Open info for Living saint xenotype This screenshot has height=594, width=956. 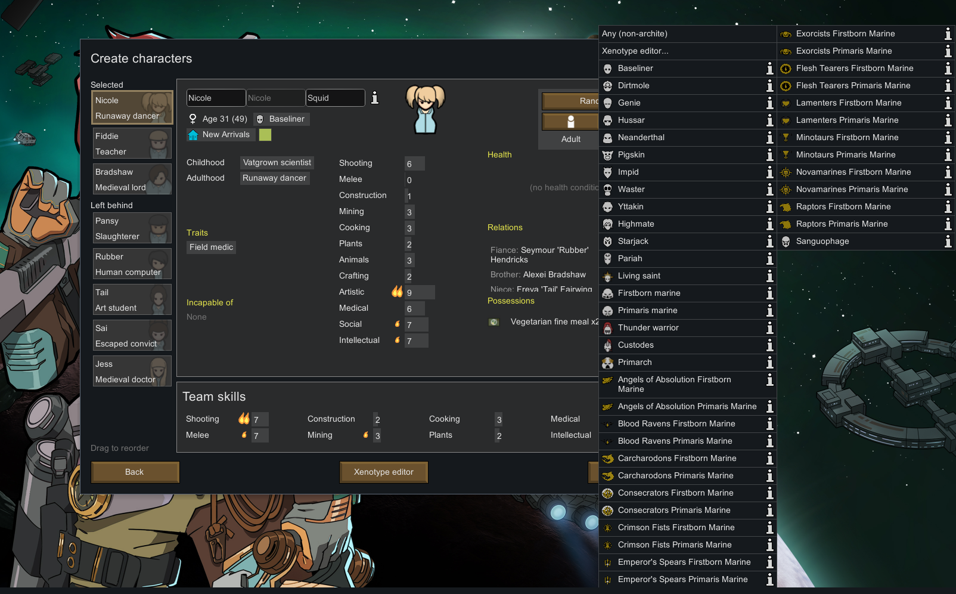click(769, 276)
